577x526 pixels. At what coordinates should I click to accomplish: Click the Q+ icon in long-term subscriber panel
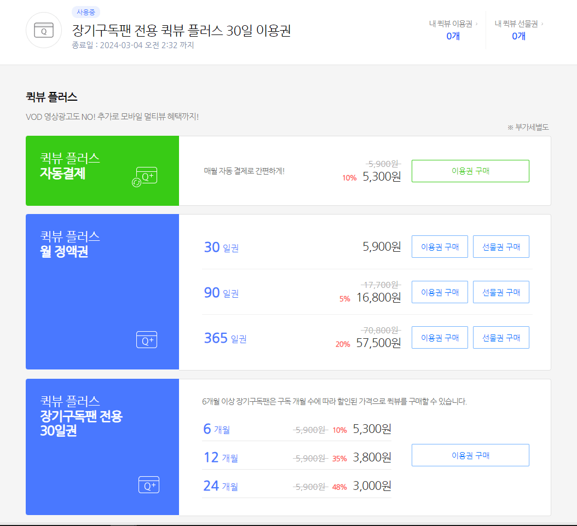pyautogui.click(x=148, y=485)
